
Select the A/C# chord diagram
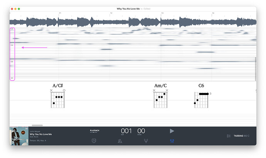click(x=58, y=98)
